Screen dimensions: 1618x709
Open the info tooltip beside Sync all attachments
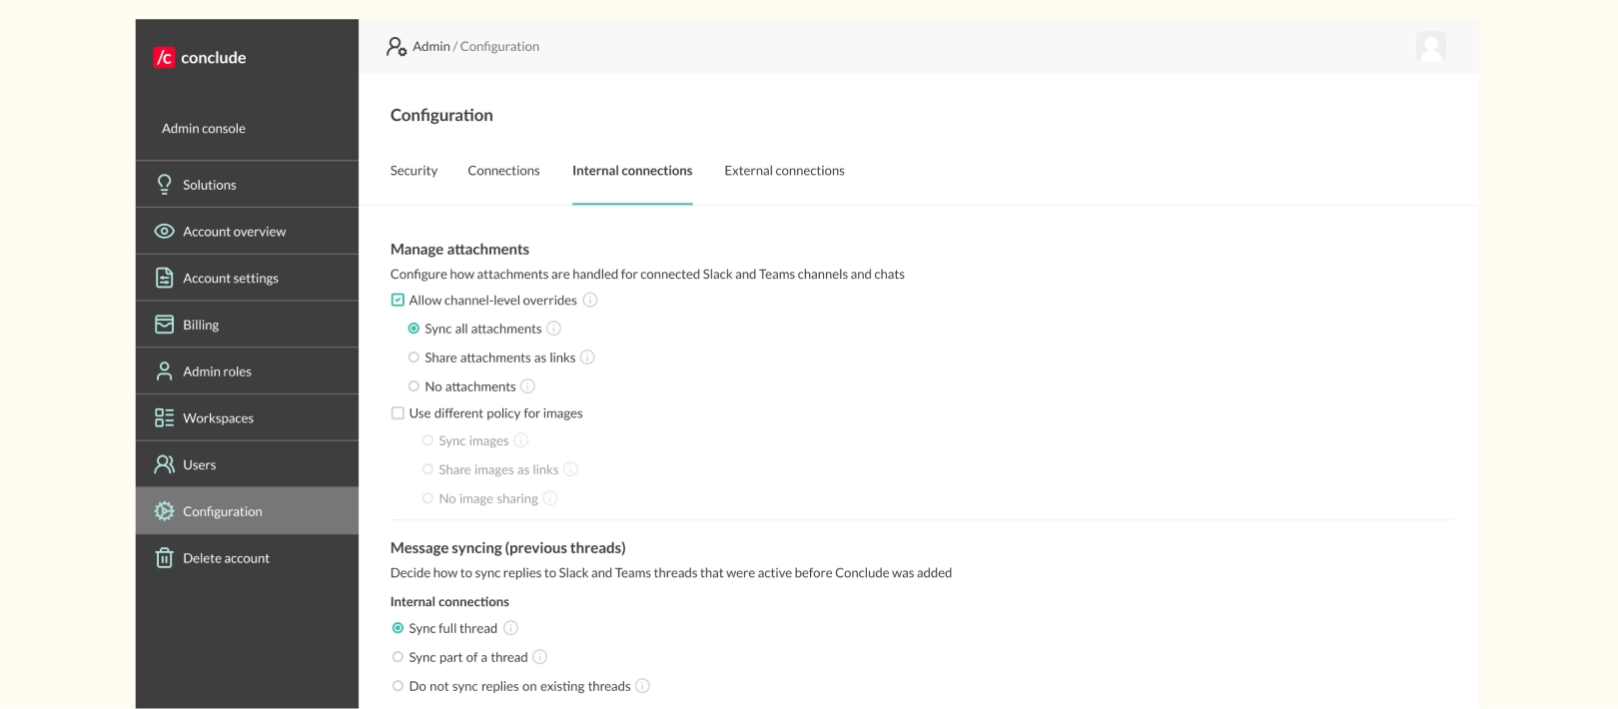click(555, 328)
